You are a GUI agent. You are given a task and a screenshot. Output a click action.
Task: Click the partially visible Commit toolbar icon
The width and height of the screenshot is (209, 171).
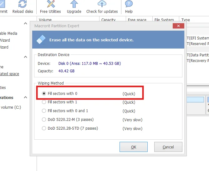[2, 4]
